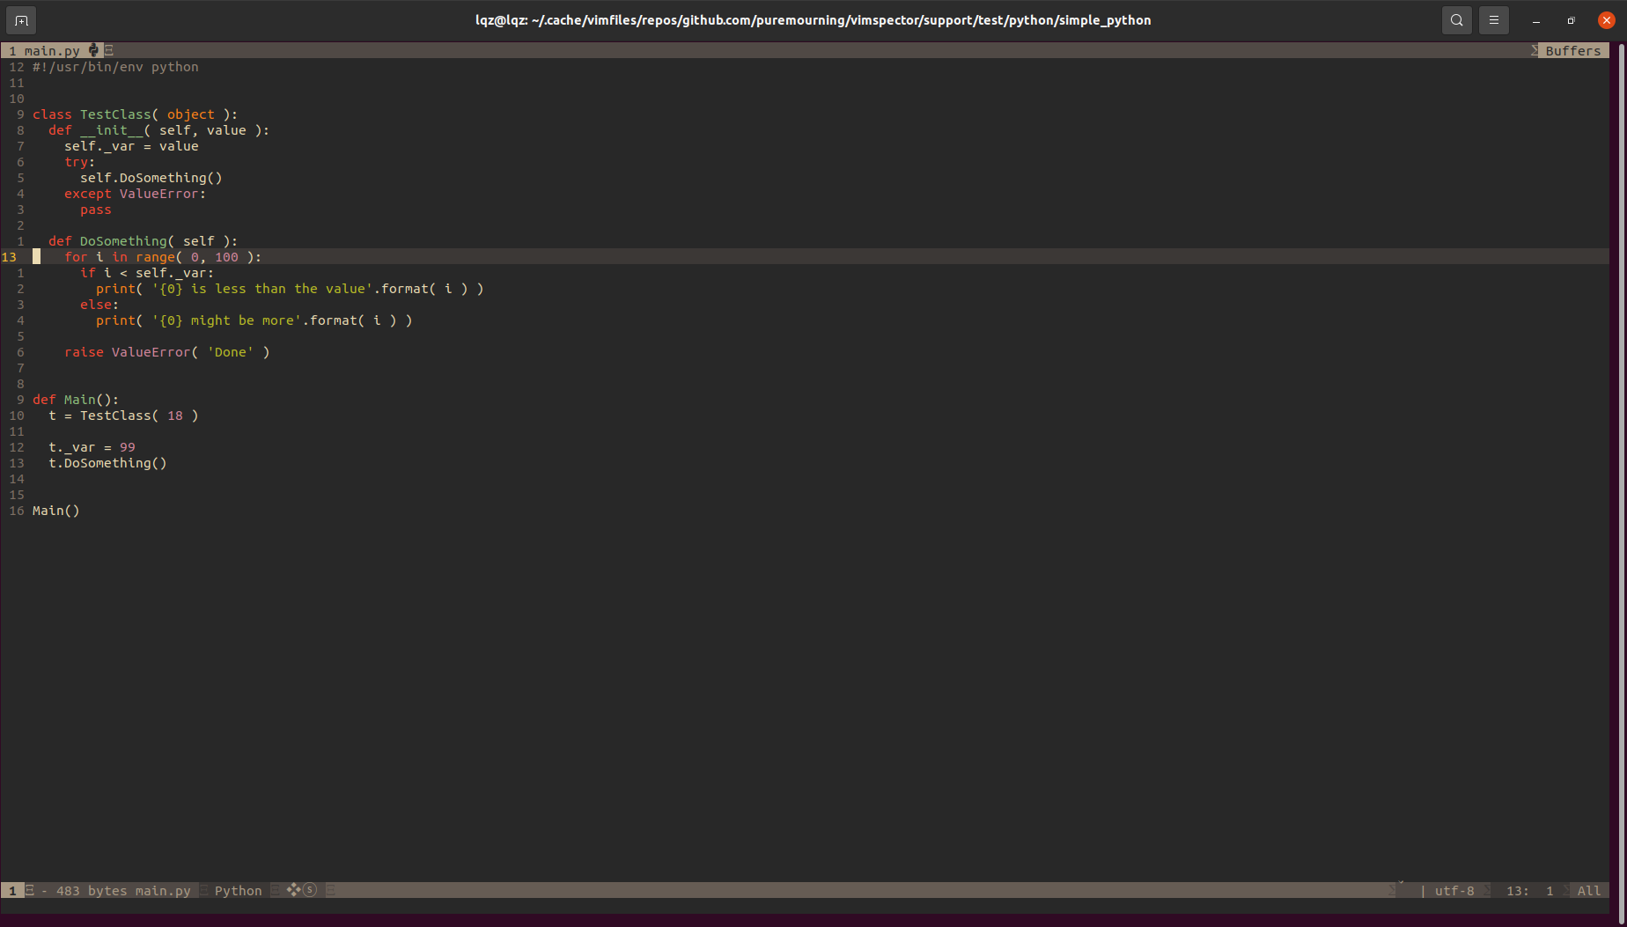The height and width of the screenshot is (927, 1627).
Task: Click the 'is less than the value' print line
Action: coord(290,289)
